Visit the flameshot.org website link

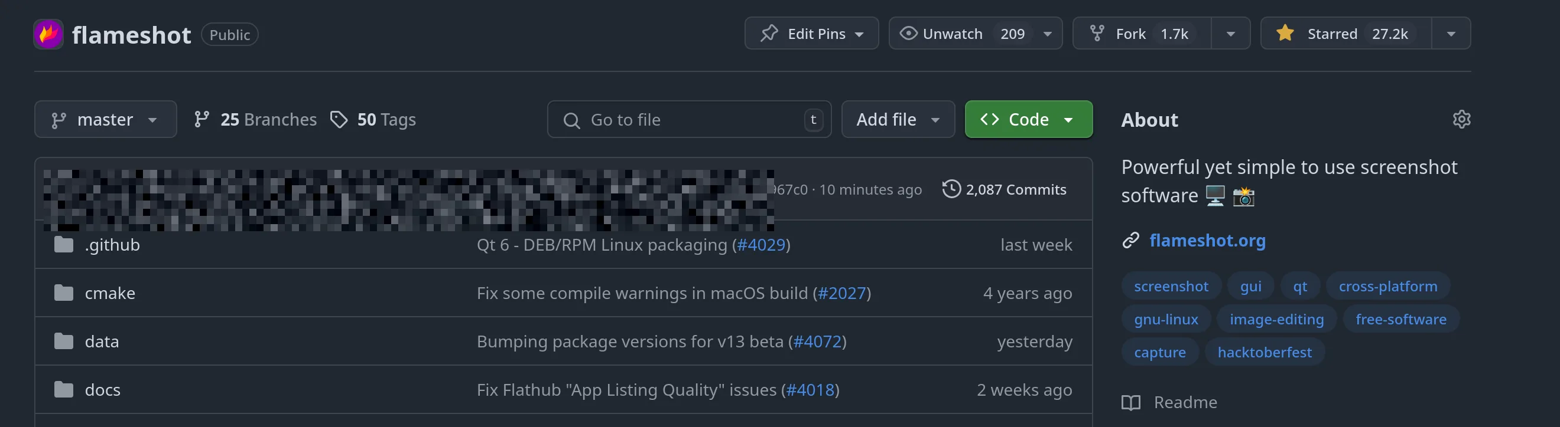point(1207,240)
